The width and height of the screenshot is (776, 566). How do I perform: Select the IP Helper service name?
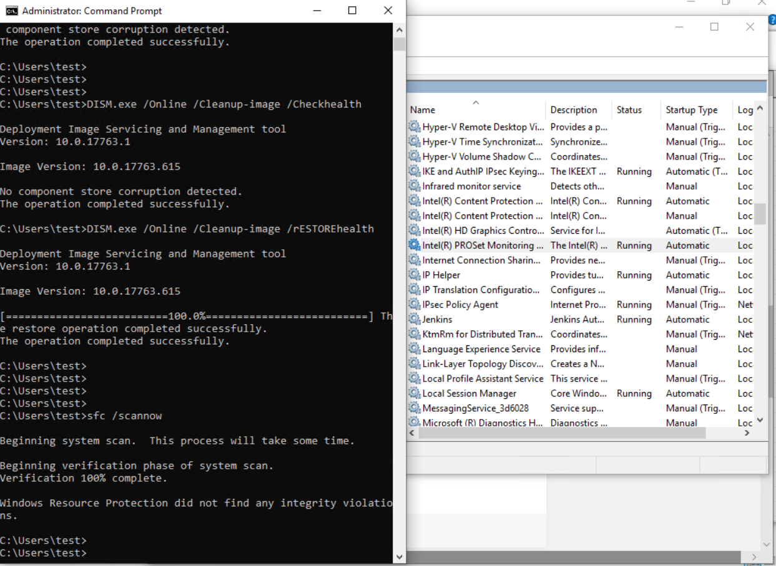[x=441, y=275]
